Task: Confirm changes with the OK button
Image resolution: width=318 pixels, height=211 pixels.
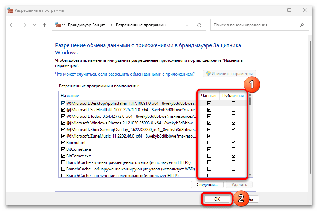Action: tap(217, 199)
